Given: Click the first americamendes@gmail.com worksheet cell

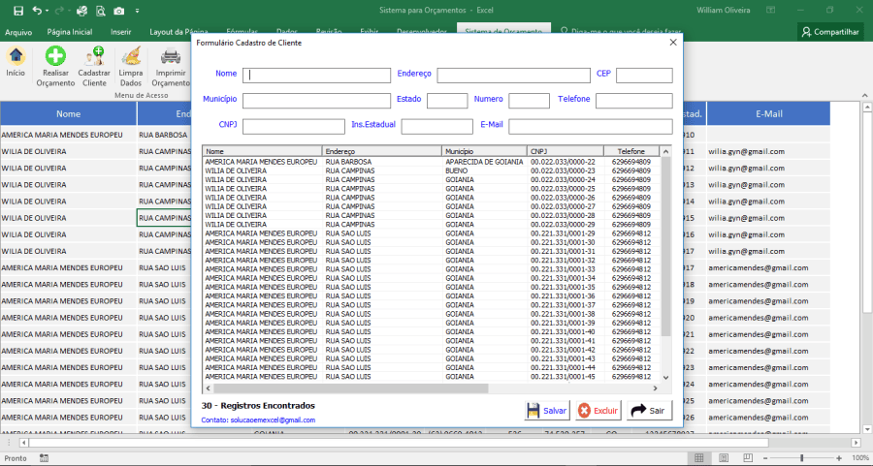Looking at the screenshot, I should pyautogui.click(x=768, y=267).
